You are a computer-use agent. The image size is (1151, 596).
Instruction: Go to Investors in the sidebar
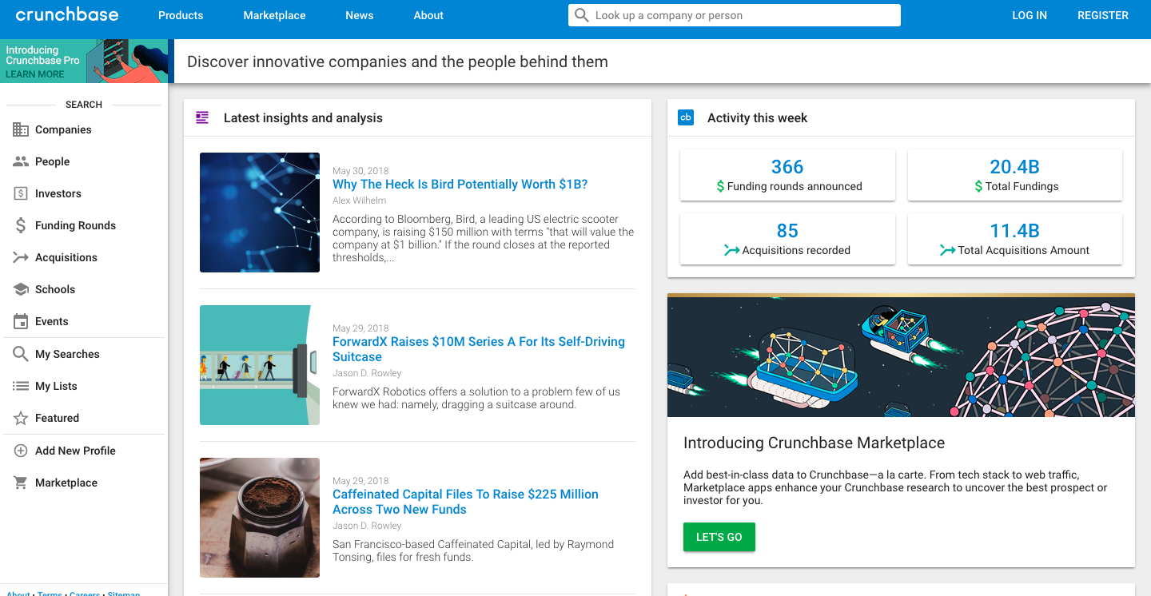click(x=84, y=193)
